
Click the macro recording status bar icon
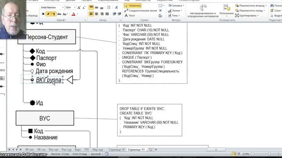pos(107,154)
